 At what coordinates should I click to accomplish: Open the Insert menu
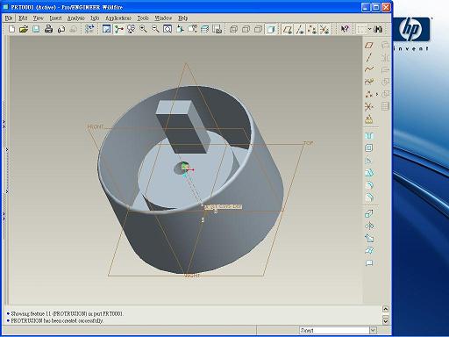pyautogui.click(x=55, y=18)
